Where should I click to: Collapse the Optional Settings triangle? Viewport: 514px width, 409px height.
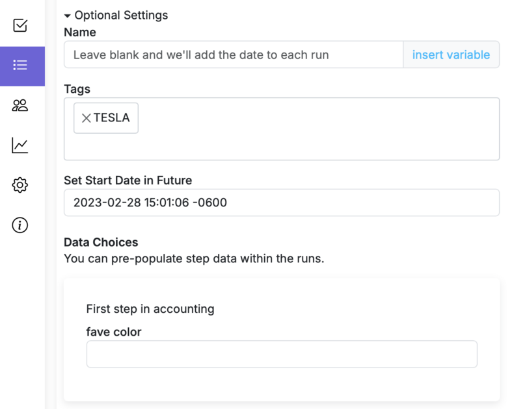[68, 16]
